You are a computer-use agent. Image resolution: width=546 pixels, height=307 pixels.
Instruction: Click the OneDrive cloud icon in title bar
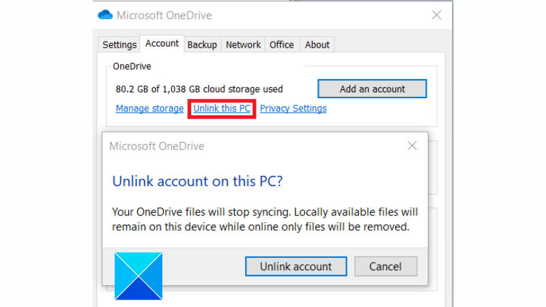(105, 15)
